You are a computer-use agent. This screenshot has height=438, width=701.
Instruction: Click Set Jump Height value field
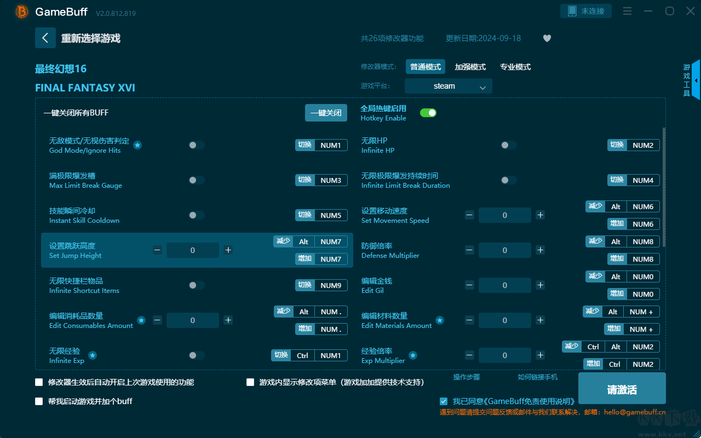click(x=193, y=250)
